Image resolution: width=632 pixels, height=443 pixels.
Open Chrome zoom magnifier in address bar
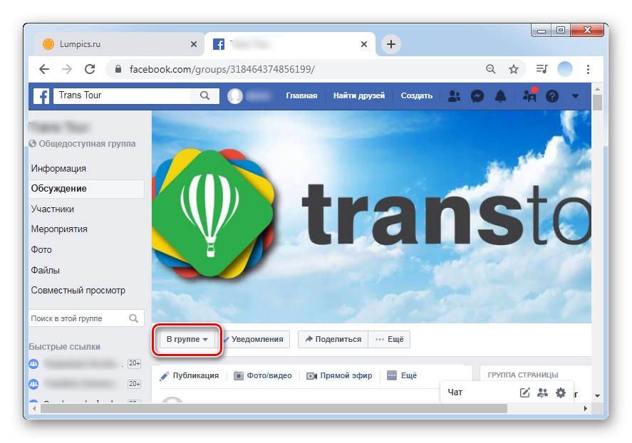(490, 69)
